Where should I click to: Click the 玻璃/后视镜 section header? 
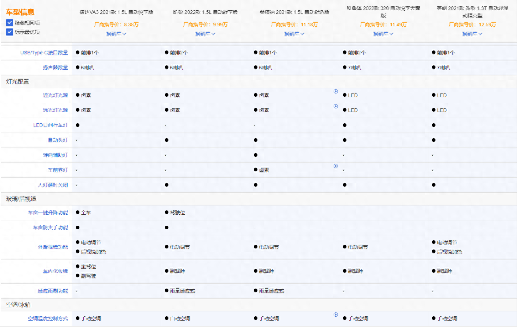point(21,199)
